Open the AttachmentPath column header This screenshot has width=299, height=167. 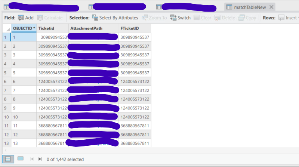tap(93, 28)
